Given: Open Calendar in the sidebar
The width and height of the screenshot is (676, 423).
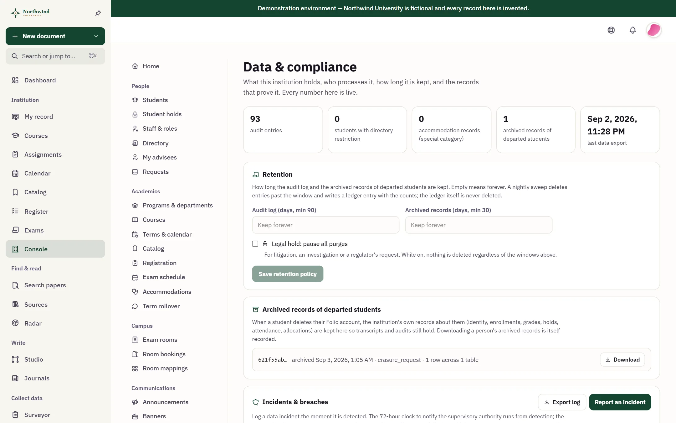Looking at the screenshot, I should pyautogui.click(x=55, y=173).
